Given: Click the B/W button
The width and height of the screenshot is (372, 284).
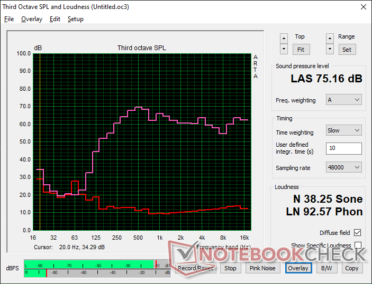Looking at the screenshot, I should click(326, 268).
